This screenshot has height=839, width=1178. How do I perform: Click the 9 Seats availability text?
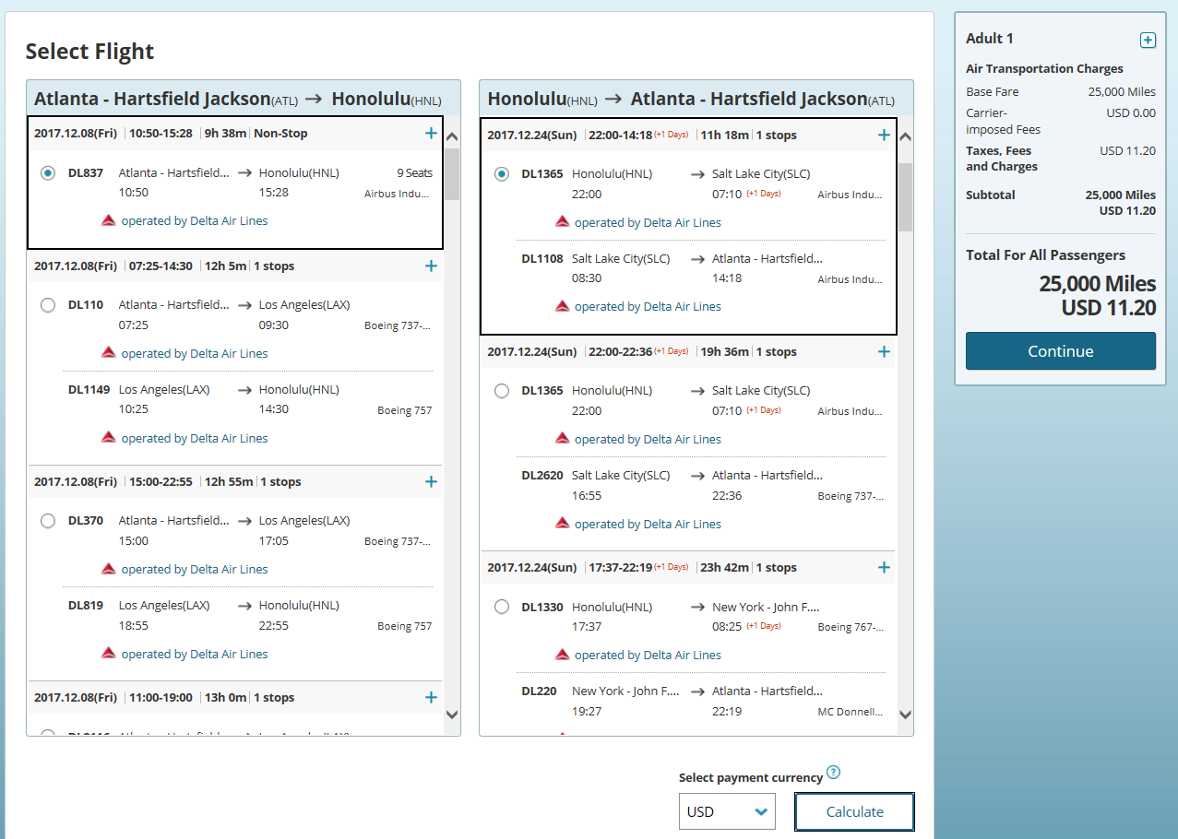coord(414,173)
